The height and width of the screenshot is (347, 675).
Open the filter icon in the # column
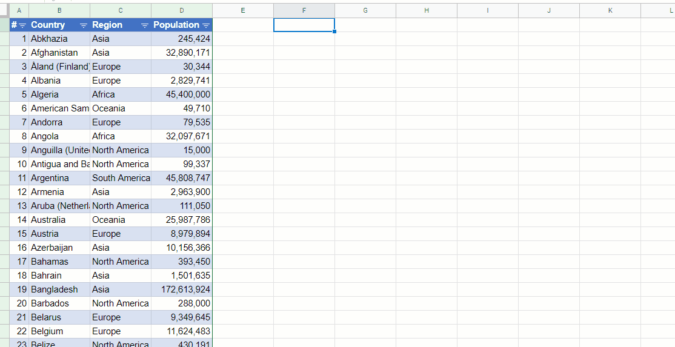pos(22,25)
